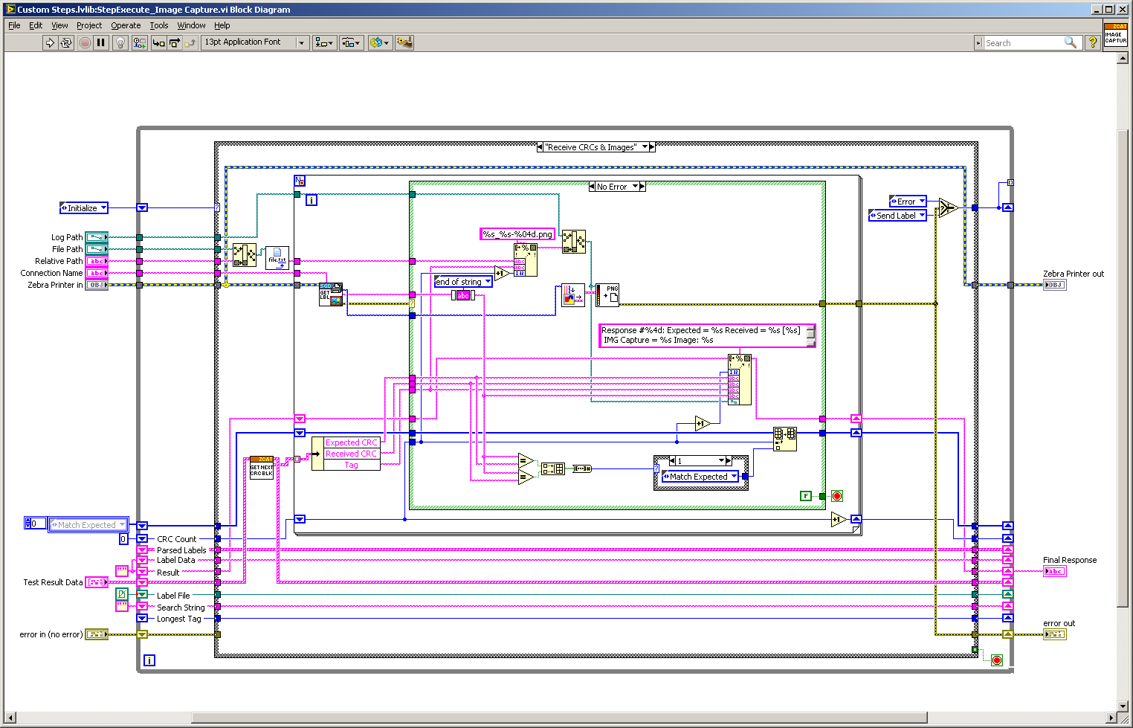
Task: Open the "Initialize" enum constant
Action: click(83, 208)
